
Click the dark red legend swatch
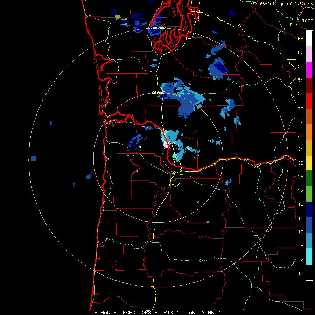(x=309, y=85)
